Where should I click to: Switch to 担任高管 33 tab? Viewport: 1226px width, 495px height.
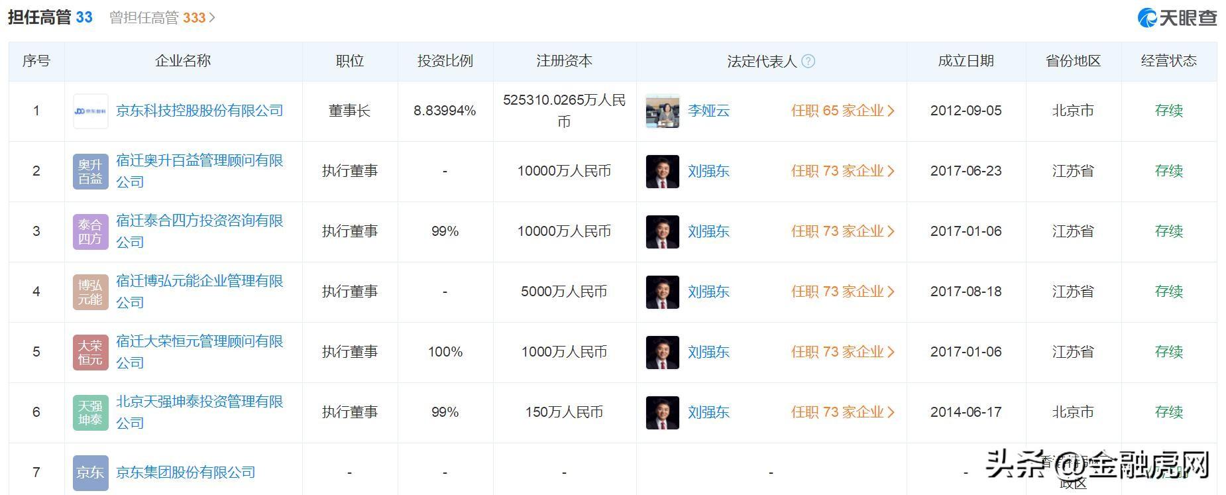click(50, 17)
